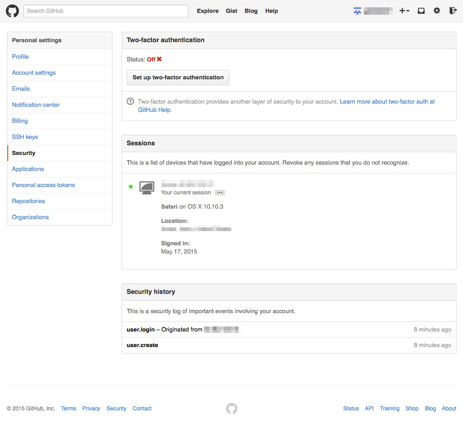Open Learn more about two-factor auth link
Screen dimensions: 463x431
click(387, 102)
